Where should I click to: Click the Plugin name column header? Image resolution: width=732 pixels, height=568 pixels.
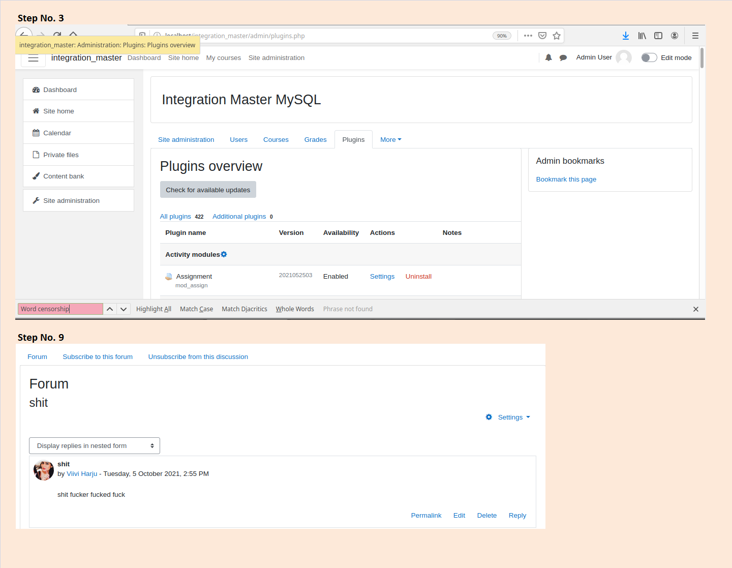(186, 232)
